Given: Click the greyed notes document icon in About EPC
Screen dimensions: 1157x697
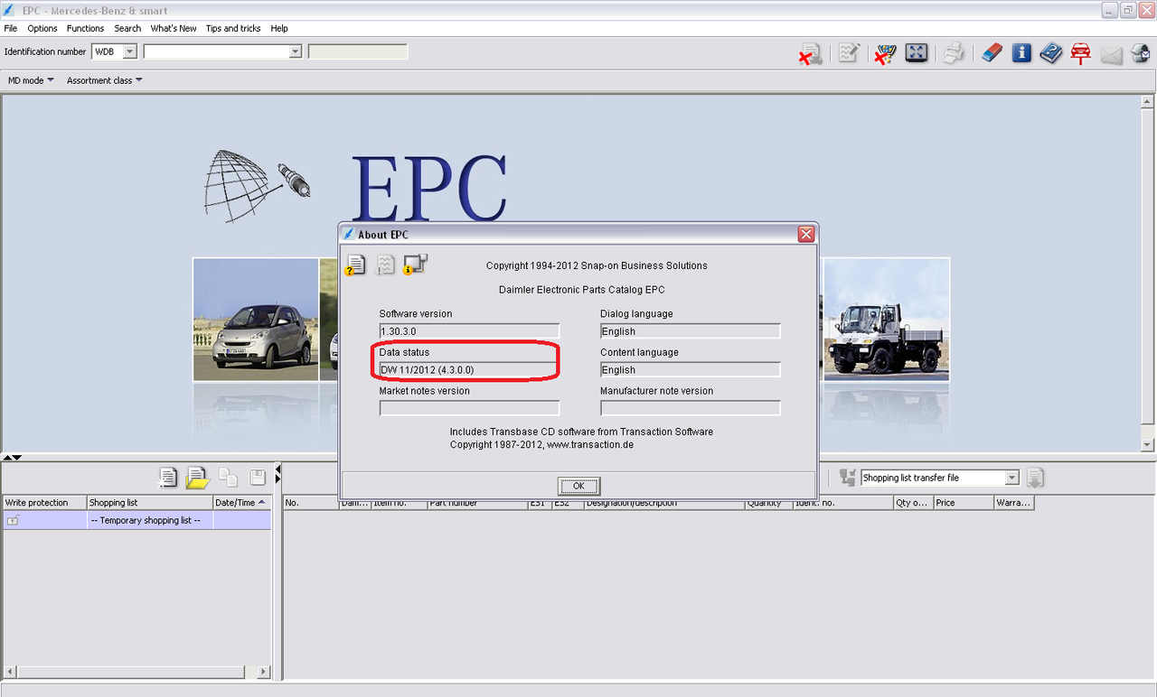Looking at the screenshot, I should tap(386, 265).
